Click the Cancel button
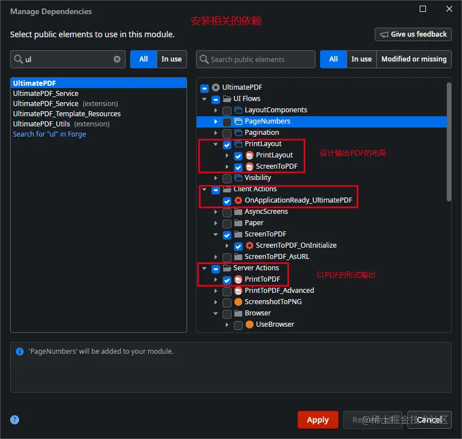462x439 pixels. pos(429,420)
